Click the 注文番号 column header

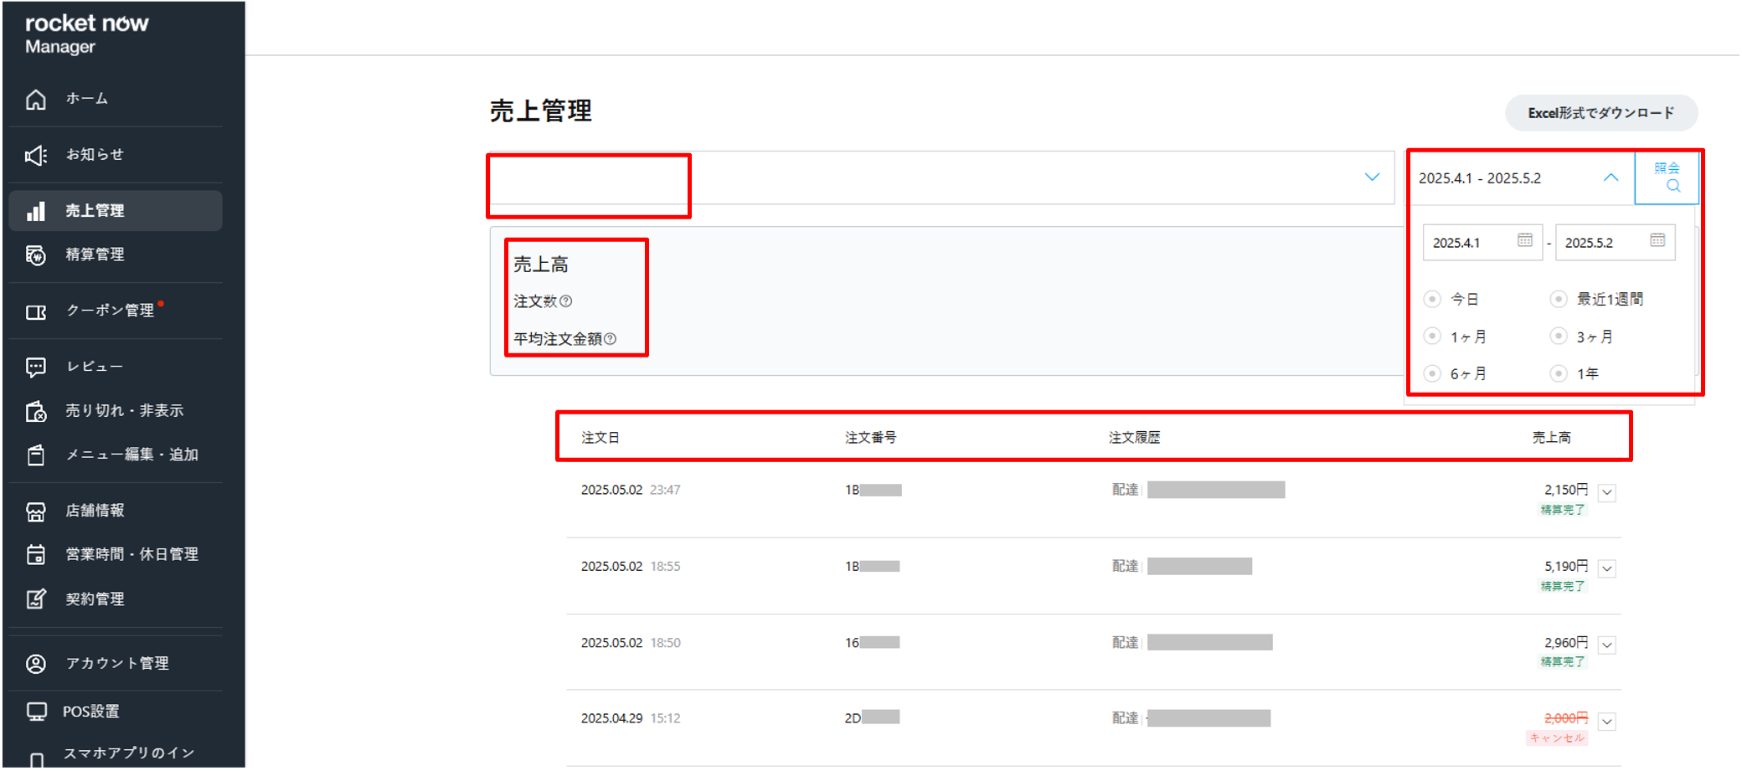point(870,438)
